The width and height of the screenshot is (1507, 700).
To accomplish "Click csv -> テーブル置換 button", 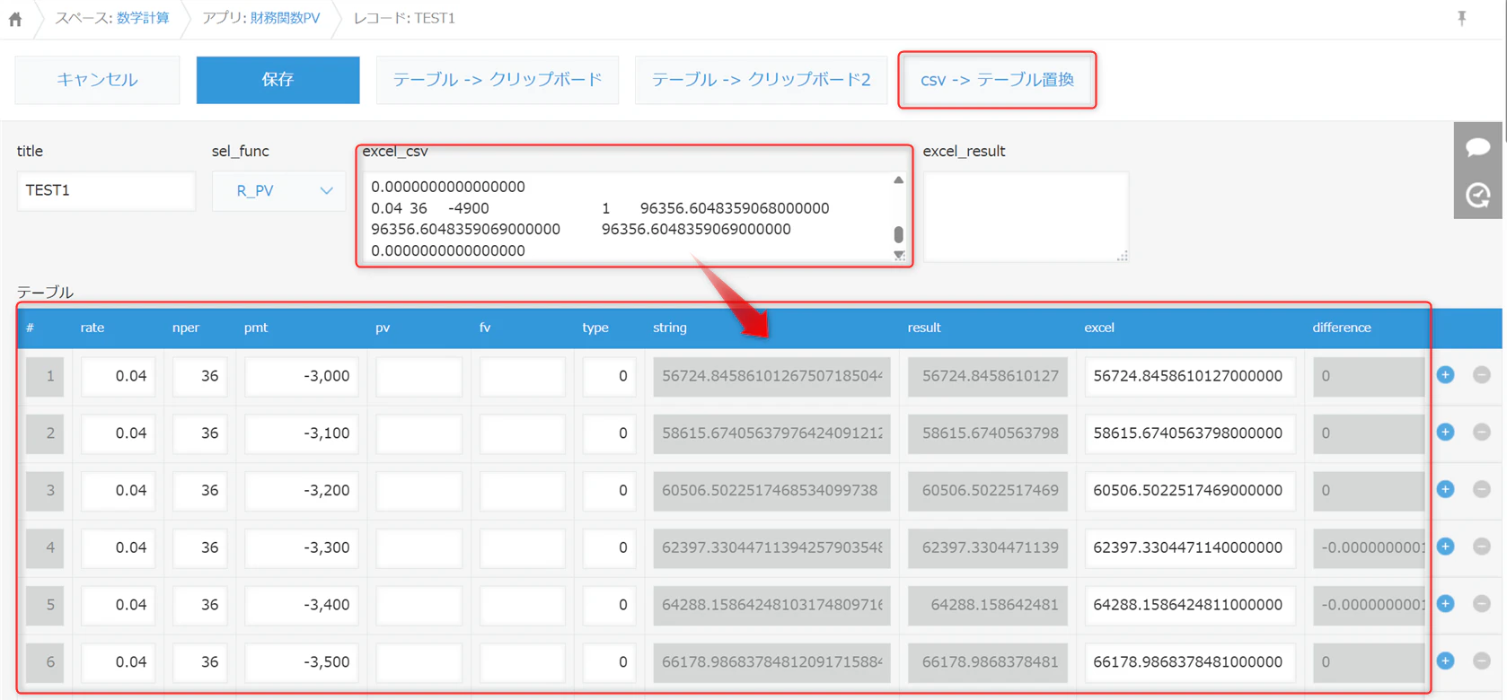I will 997,80.
